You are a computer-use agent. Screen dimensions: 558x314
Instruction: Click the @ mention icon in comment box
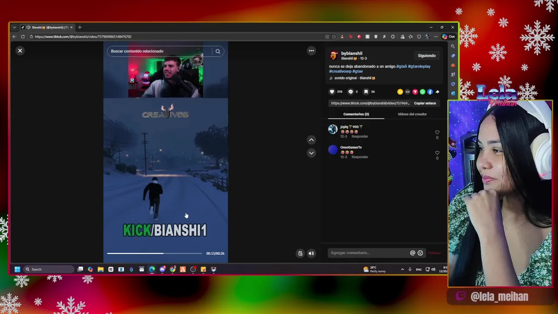coord(412,253)
